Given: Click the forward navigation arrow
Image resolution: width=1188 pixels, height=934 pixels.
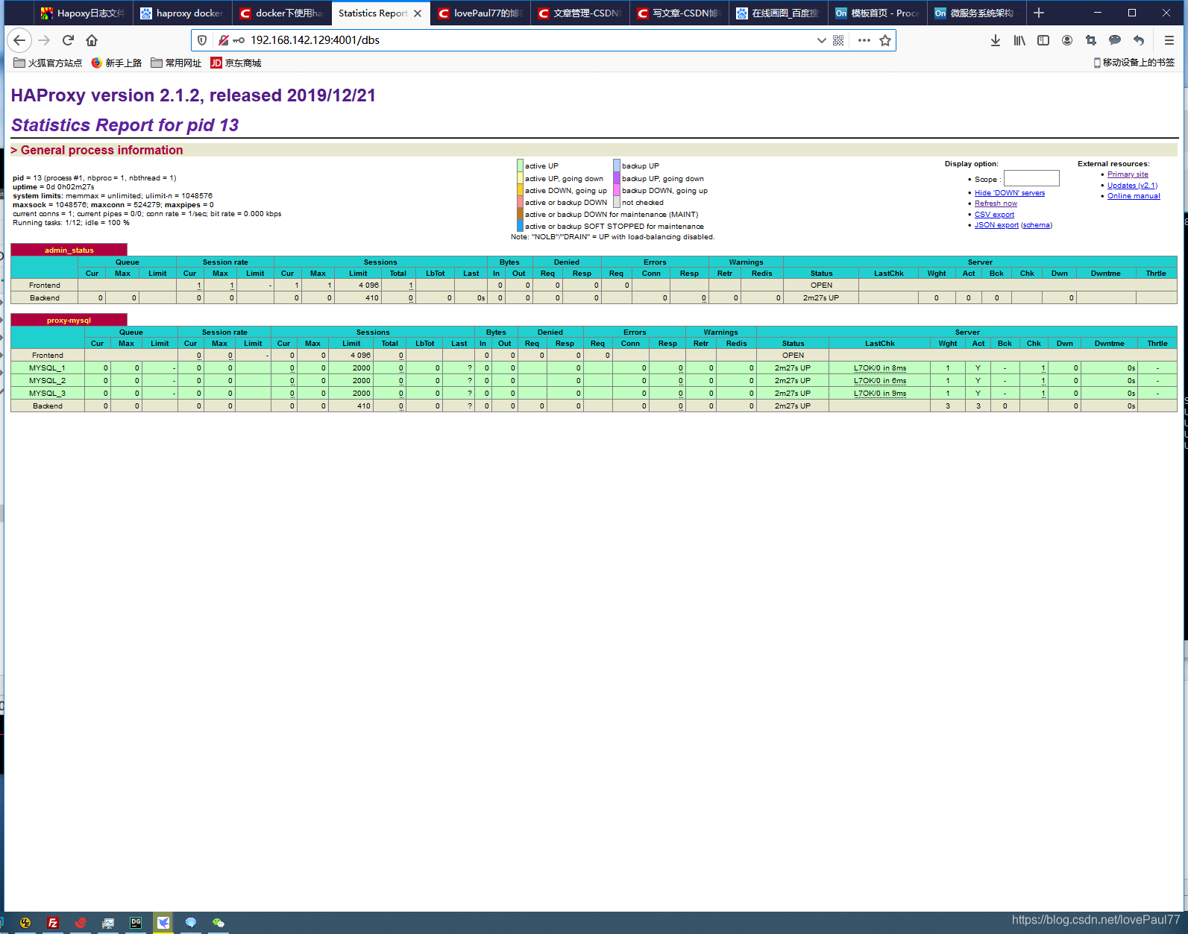Looking at the screenshot, I should (x=44, y=40).
